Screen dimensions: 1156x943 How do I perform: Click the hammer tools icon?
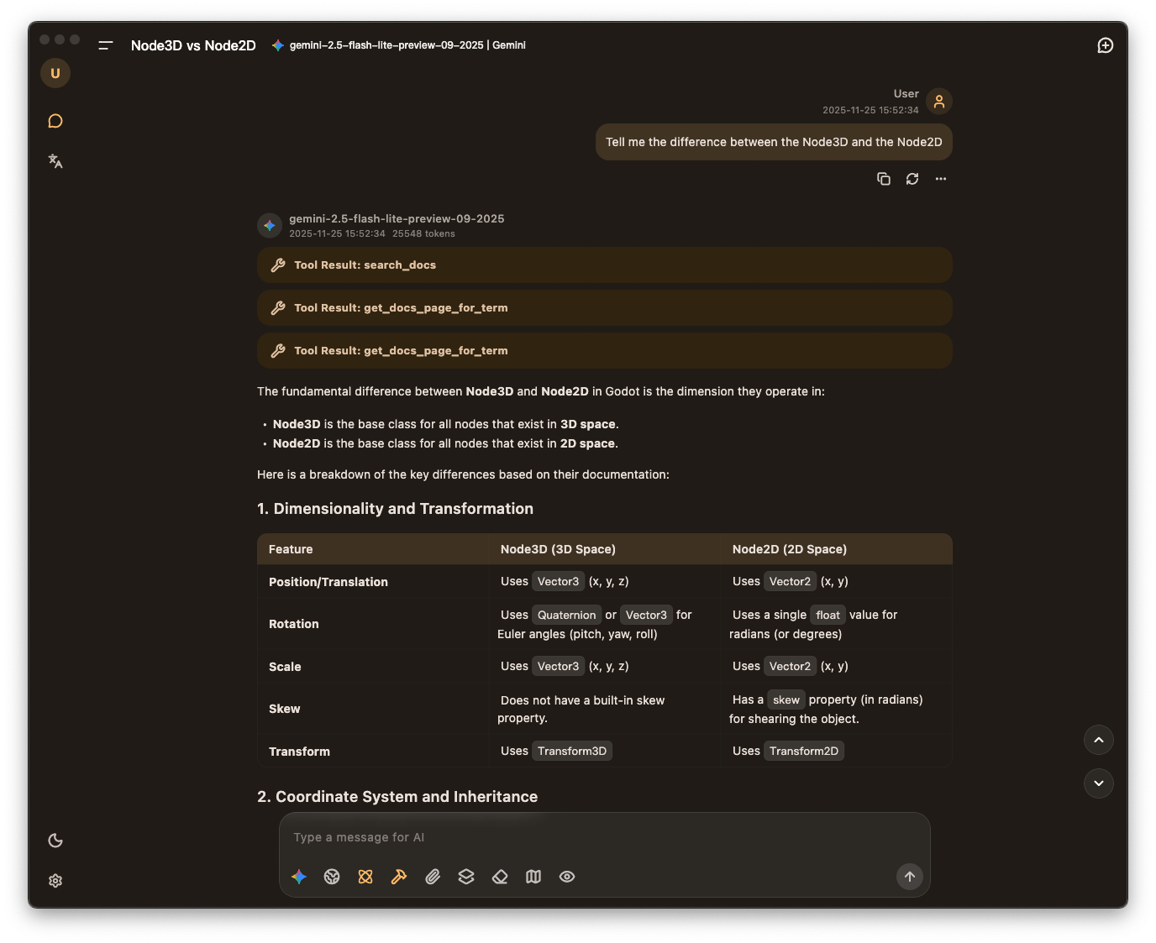point(399,877)
